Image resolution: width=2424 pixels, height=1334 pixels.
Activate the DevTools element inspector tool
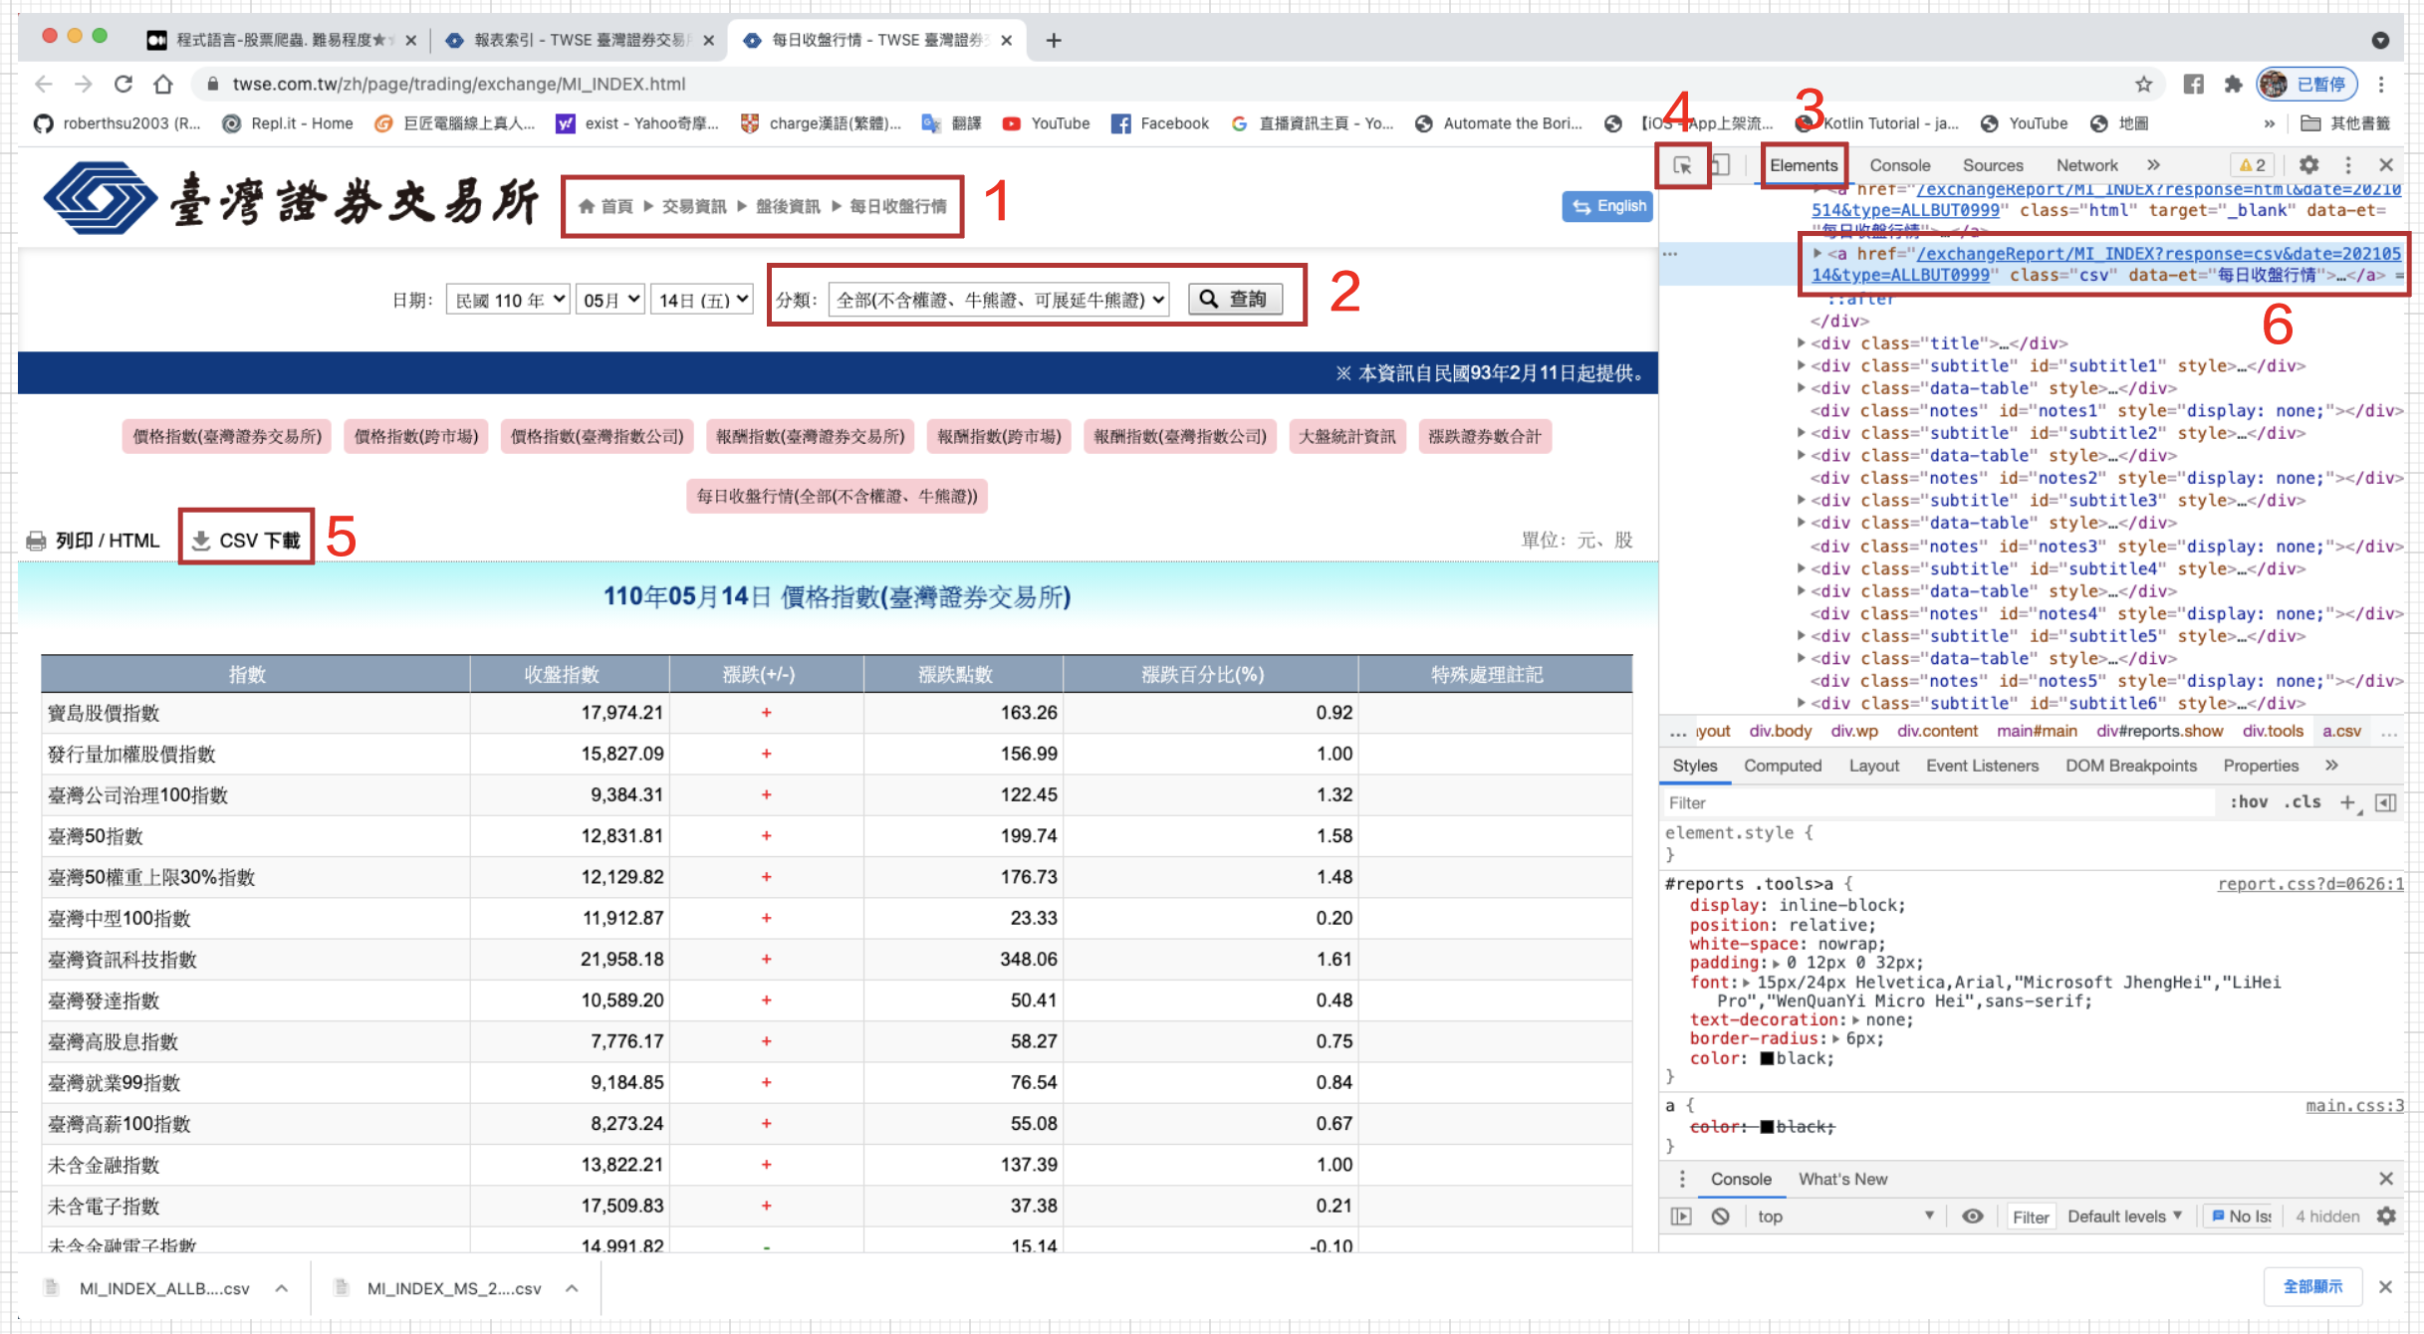coord(1682,165)
